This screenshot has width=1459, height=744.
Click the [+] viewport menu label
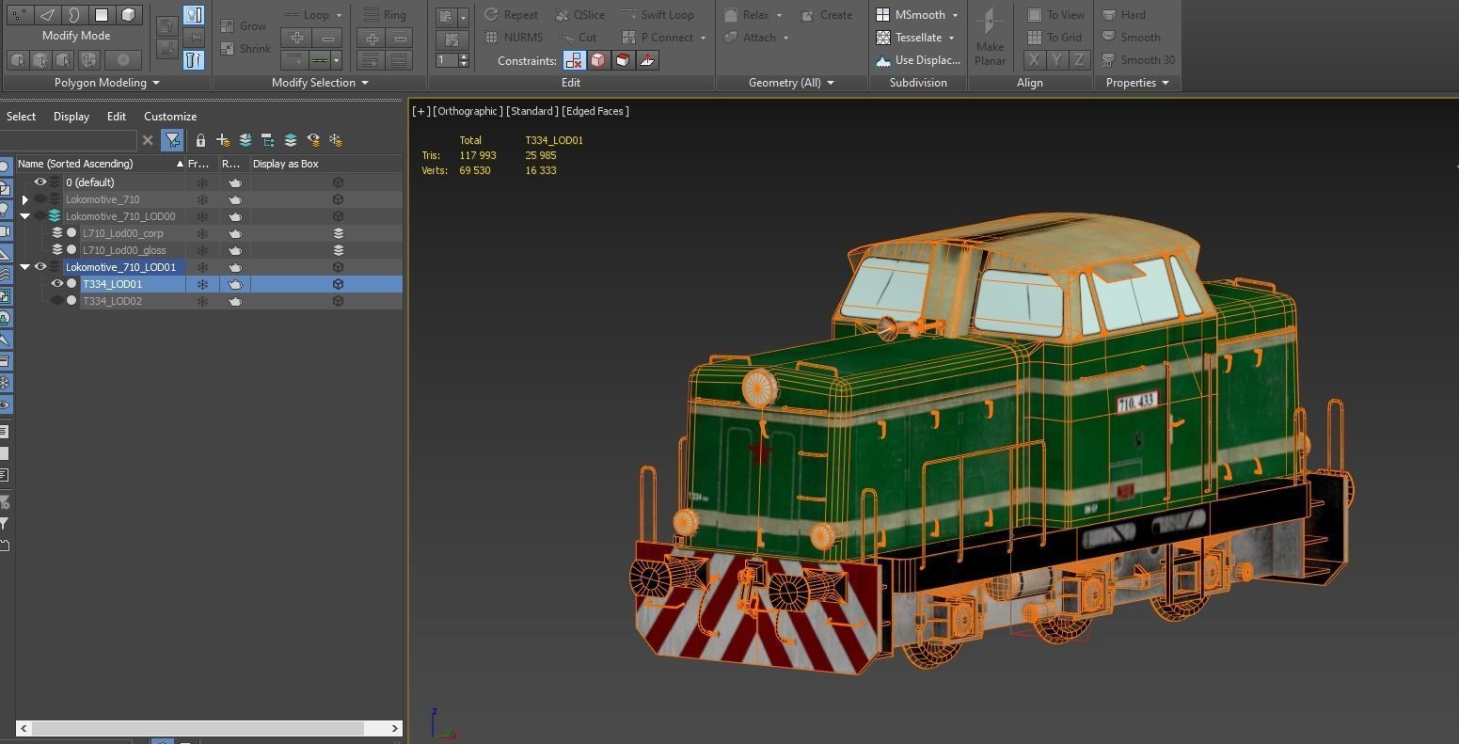tap(420, 111)
